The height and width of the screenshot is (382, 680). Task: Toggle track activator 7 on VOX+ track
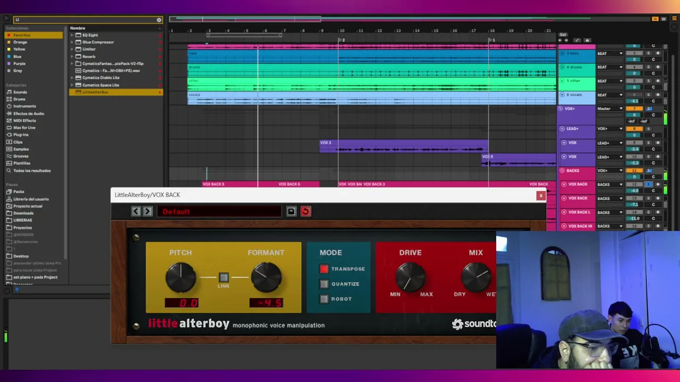[634, 109]
